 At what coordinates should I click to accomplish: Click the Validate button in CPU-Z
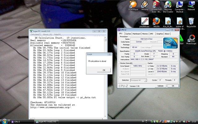pyautogui.click(x=161, y=86)
